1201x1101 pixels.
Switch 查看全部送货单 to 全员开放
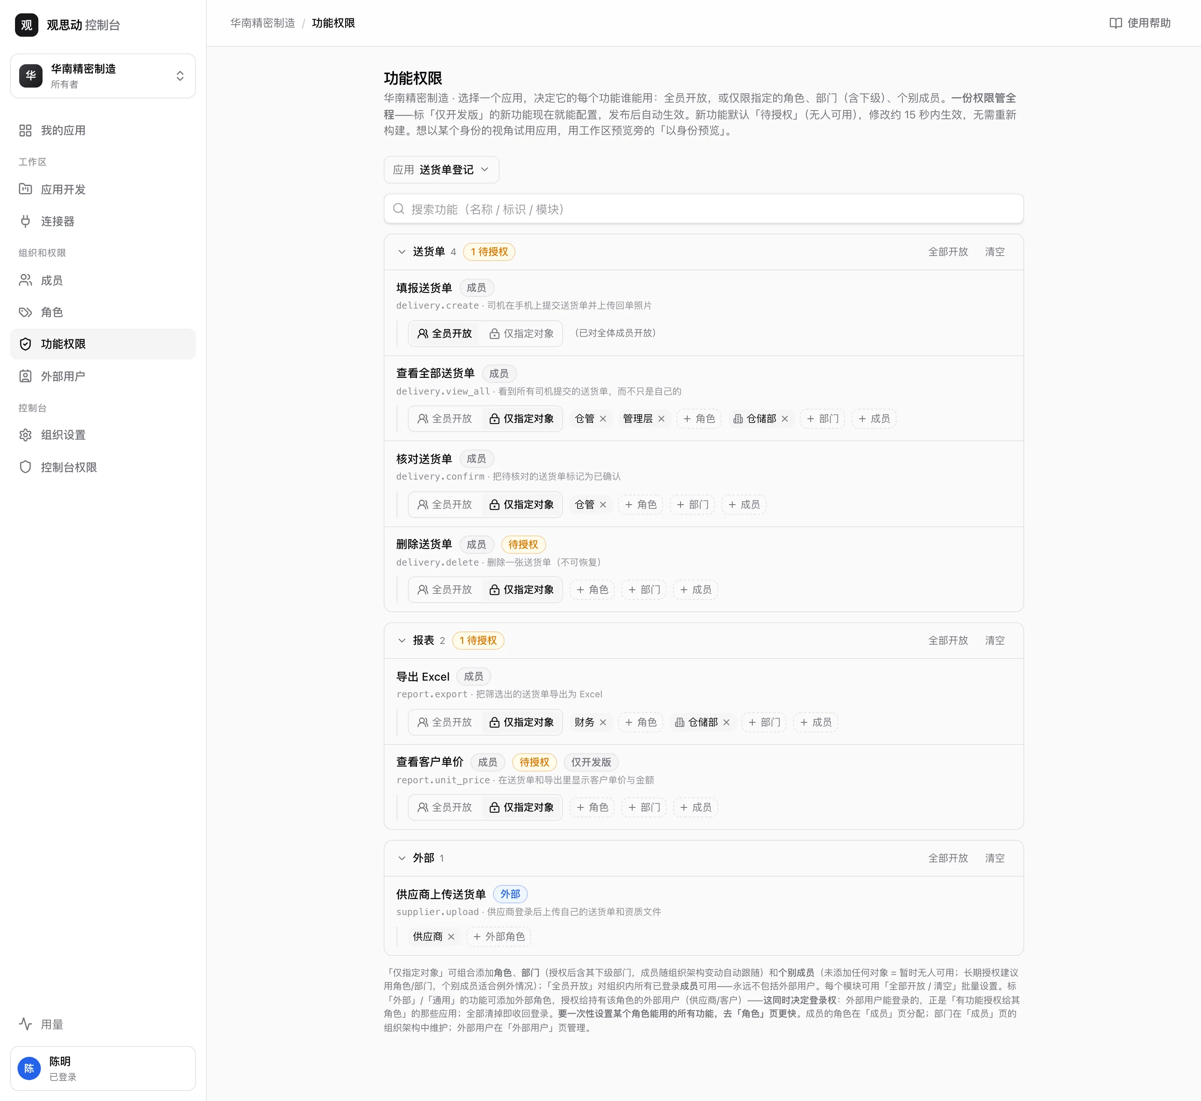click(x=445, y=419)
